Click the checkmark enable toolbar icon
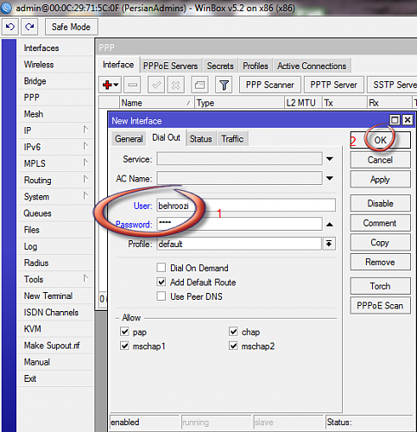This screenshot has height=432, width=417. point(156,85)
